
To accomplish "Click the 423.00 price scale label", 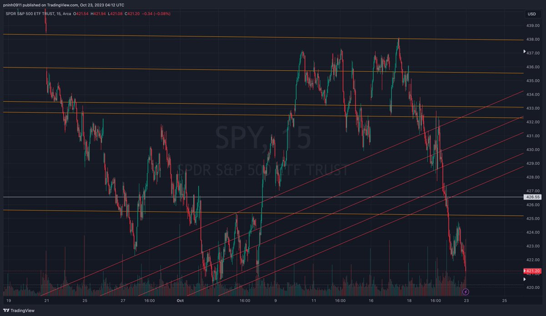I will click(x=533, y=246).
